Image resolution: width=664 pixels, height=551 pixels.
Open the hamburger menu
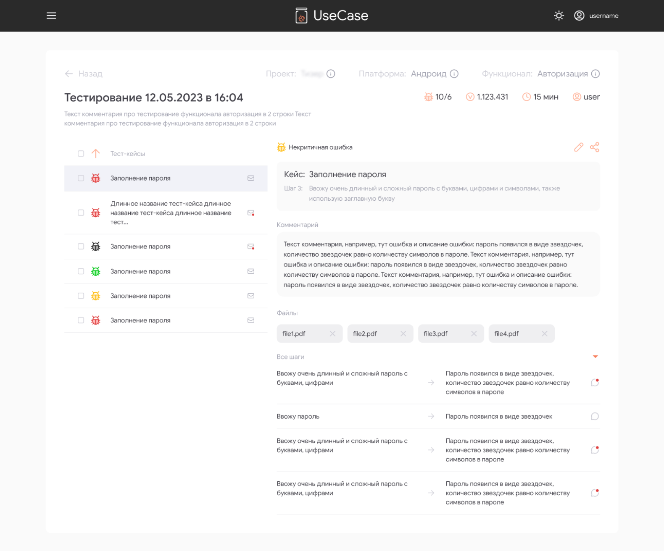click(x=51, y=16)
